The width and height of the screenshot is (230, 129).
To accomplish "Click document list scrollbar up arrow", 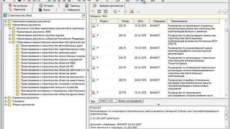I will [226, 21].
